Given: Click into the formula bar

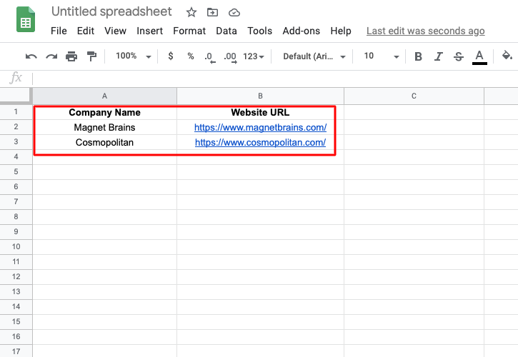Looking at the screenshot, I should click(x=274, y=79).
